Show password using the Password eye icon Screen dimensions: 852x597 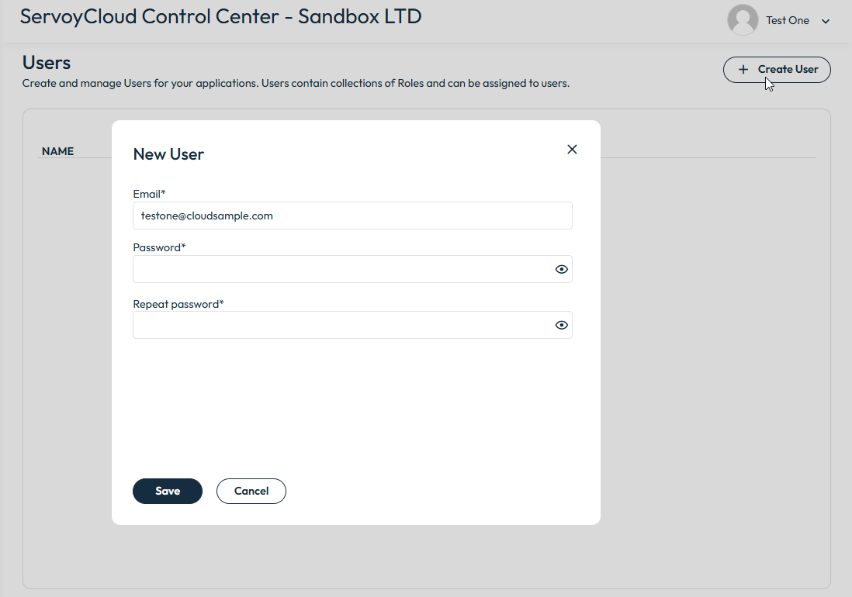(x=562, y=270)
